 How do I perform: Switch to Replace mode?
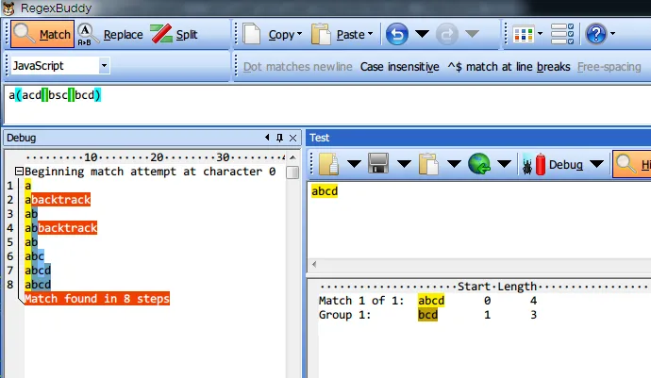click(110, 35)
